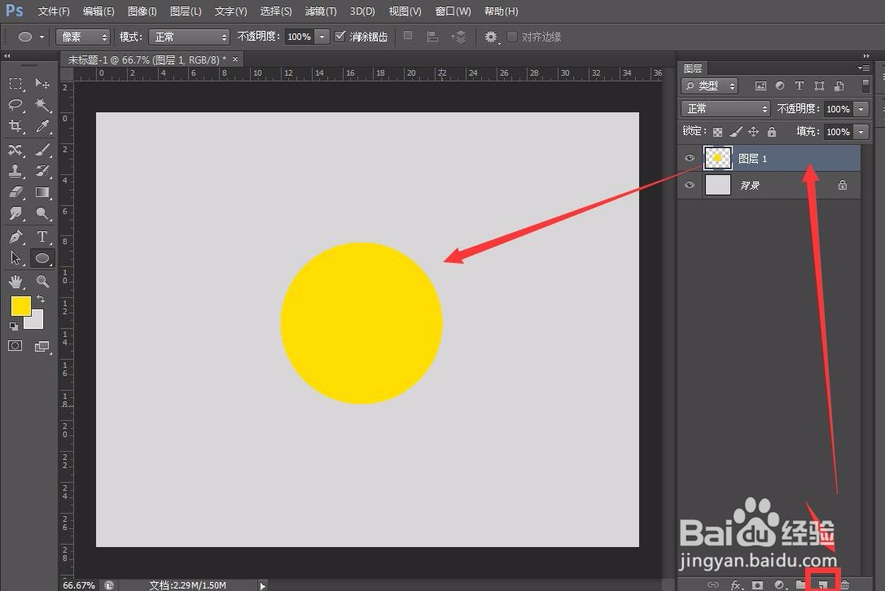Open the Add layer style (fx) menu

[x=737, y=584]
